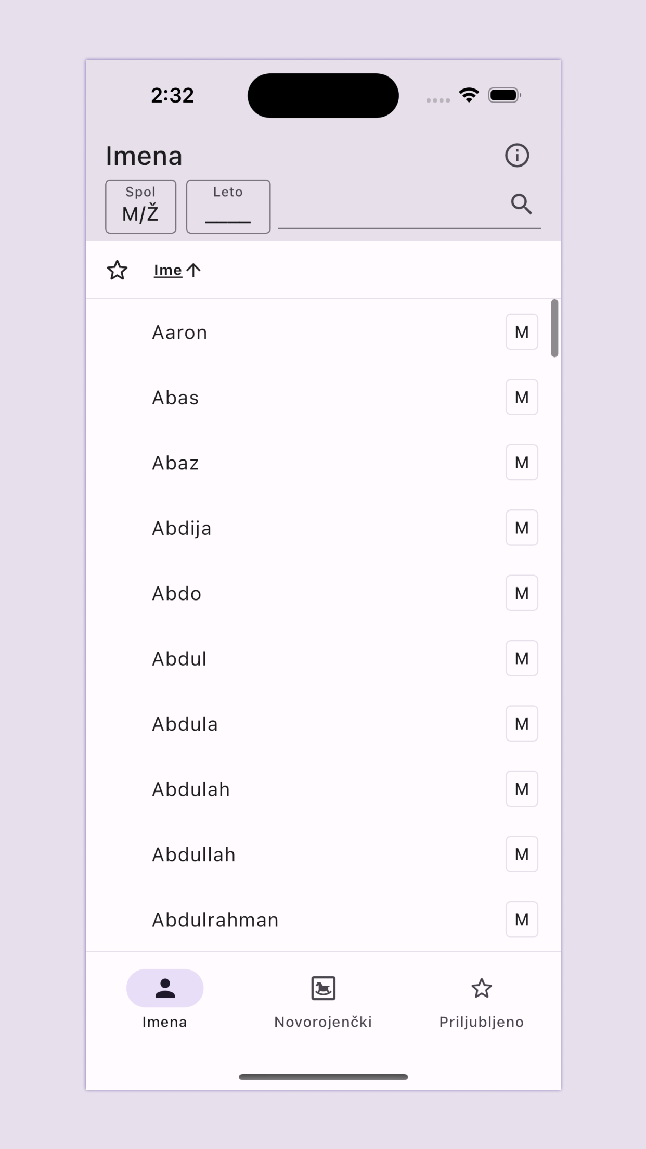Select the Imena person icon tab
This screenshot has width=646, height=1149.
click(165, 988)
